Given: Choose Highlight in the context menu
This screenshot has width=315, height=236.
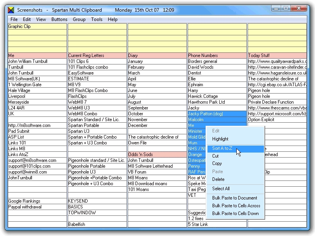Looking at the screenshot, I should [x=236, y=139].
